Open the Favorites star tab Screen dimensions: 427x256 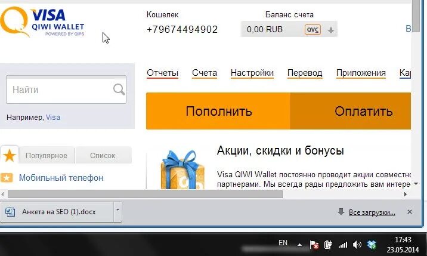click(x=10, y=155)
